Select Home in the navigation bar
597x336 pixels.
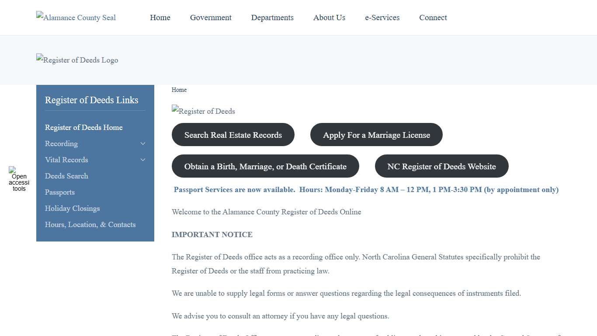click(x=160, y=17)
